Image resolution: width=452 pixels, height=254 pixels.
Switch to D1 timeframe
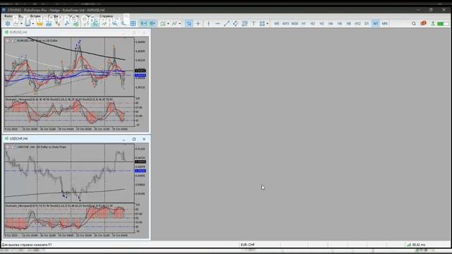367,23
